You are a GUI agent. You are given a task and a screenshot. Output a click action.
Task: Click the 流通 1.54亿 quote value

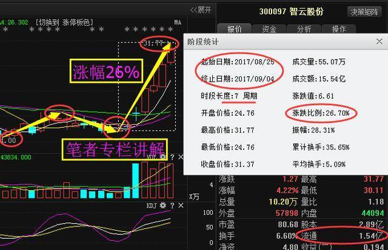[x=371, y=235]
